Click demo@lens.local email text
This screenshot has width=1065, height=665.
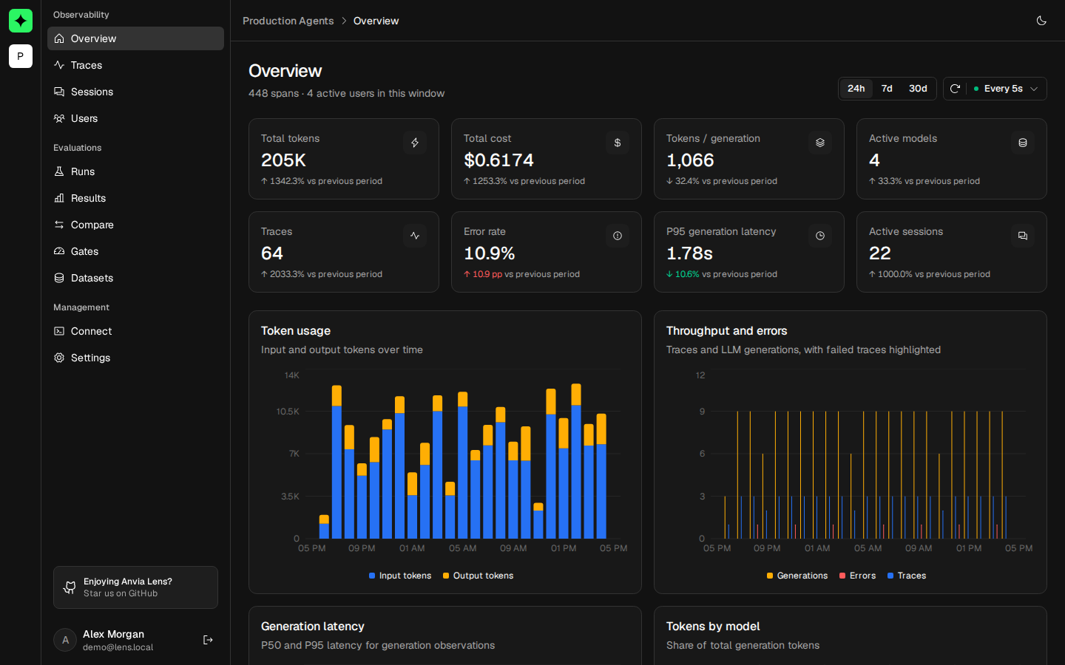coord(118,647)
